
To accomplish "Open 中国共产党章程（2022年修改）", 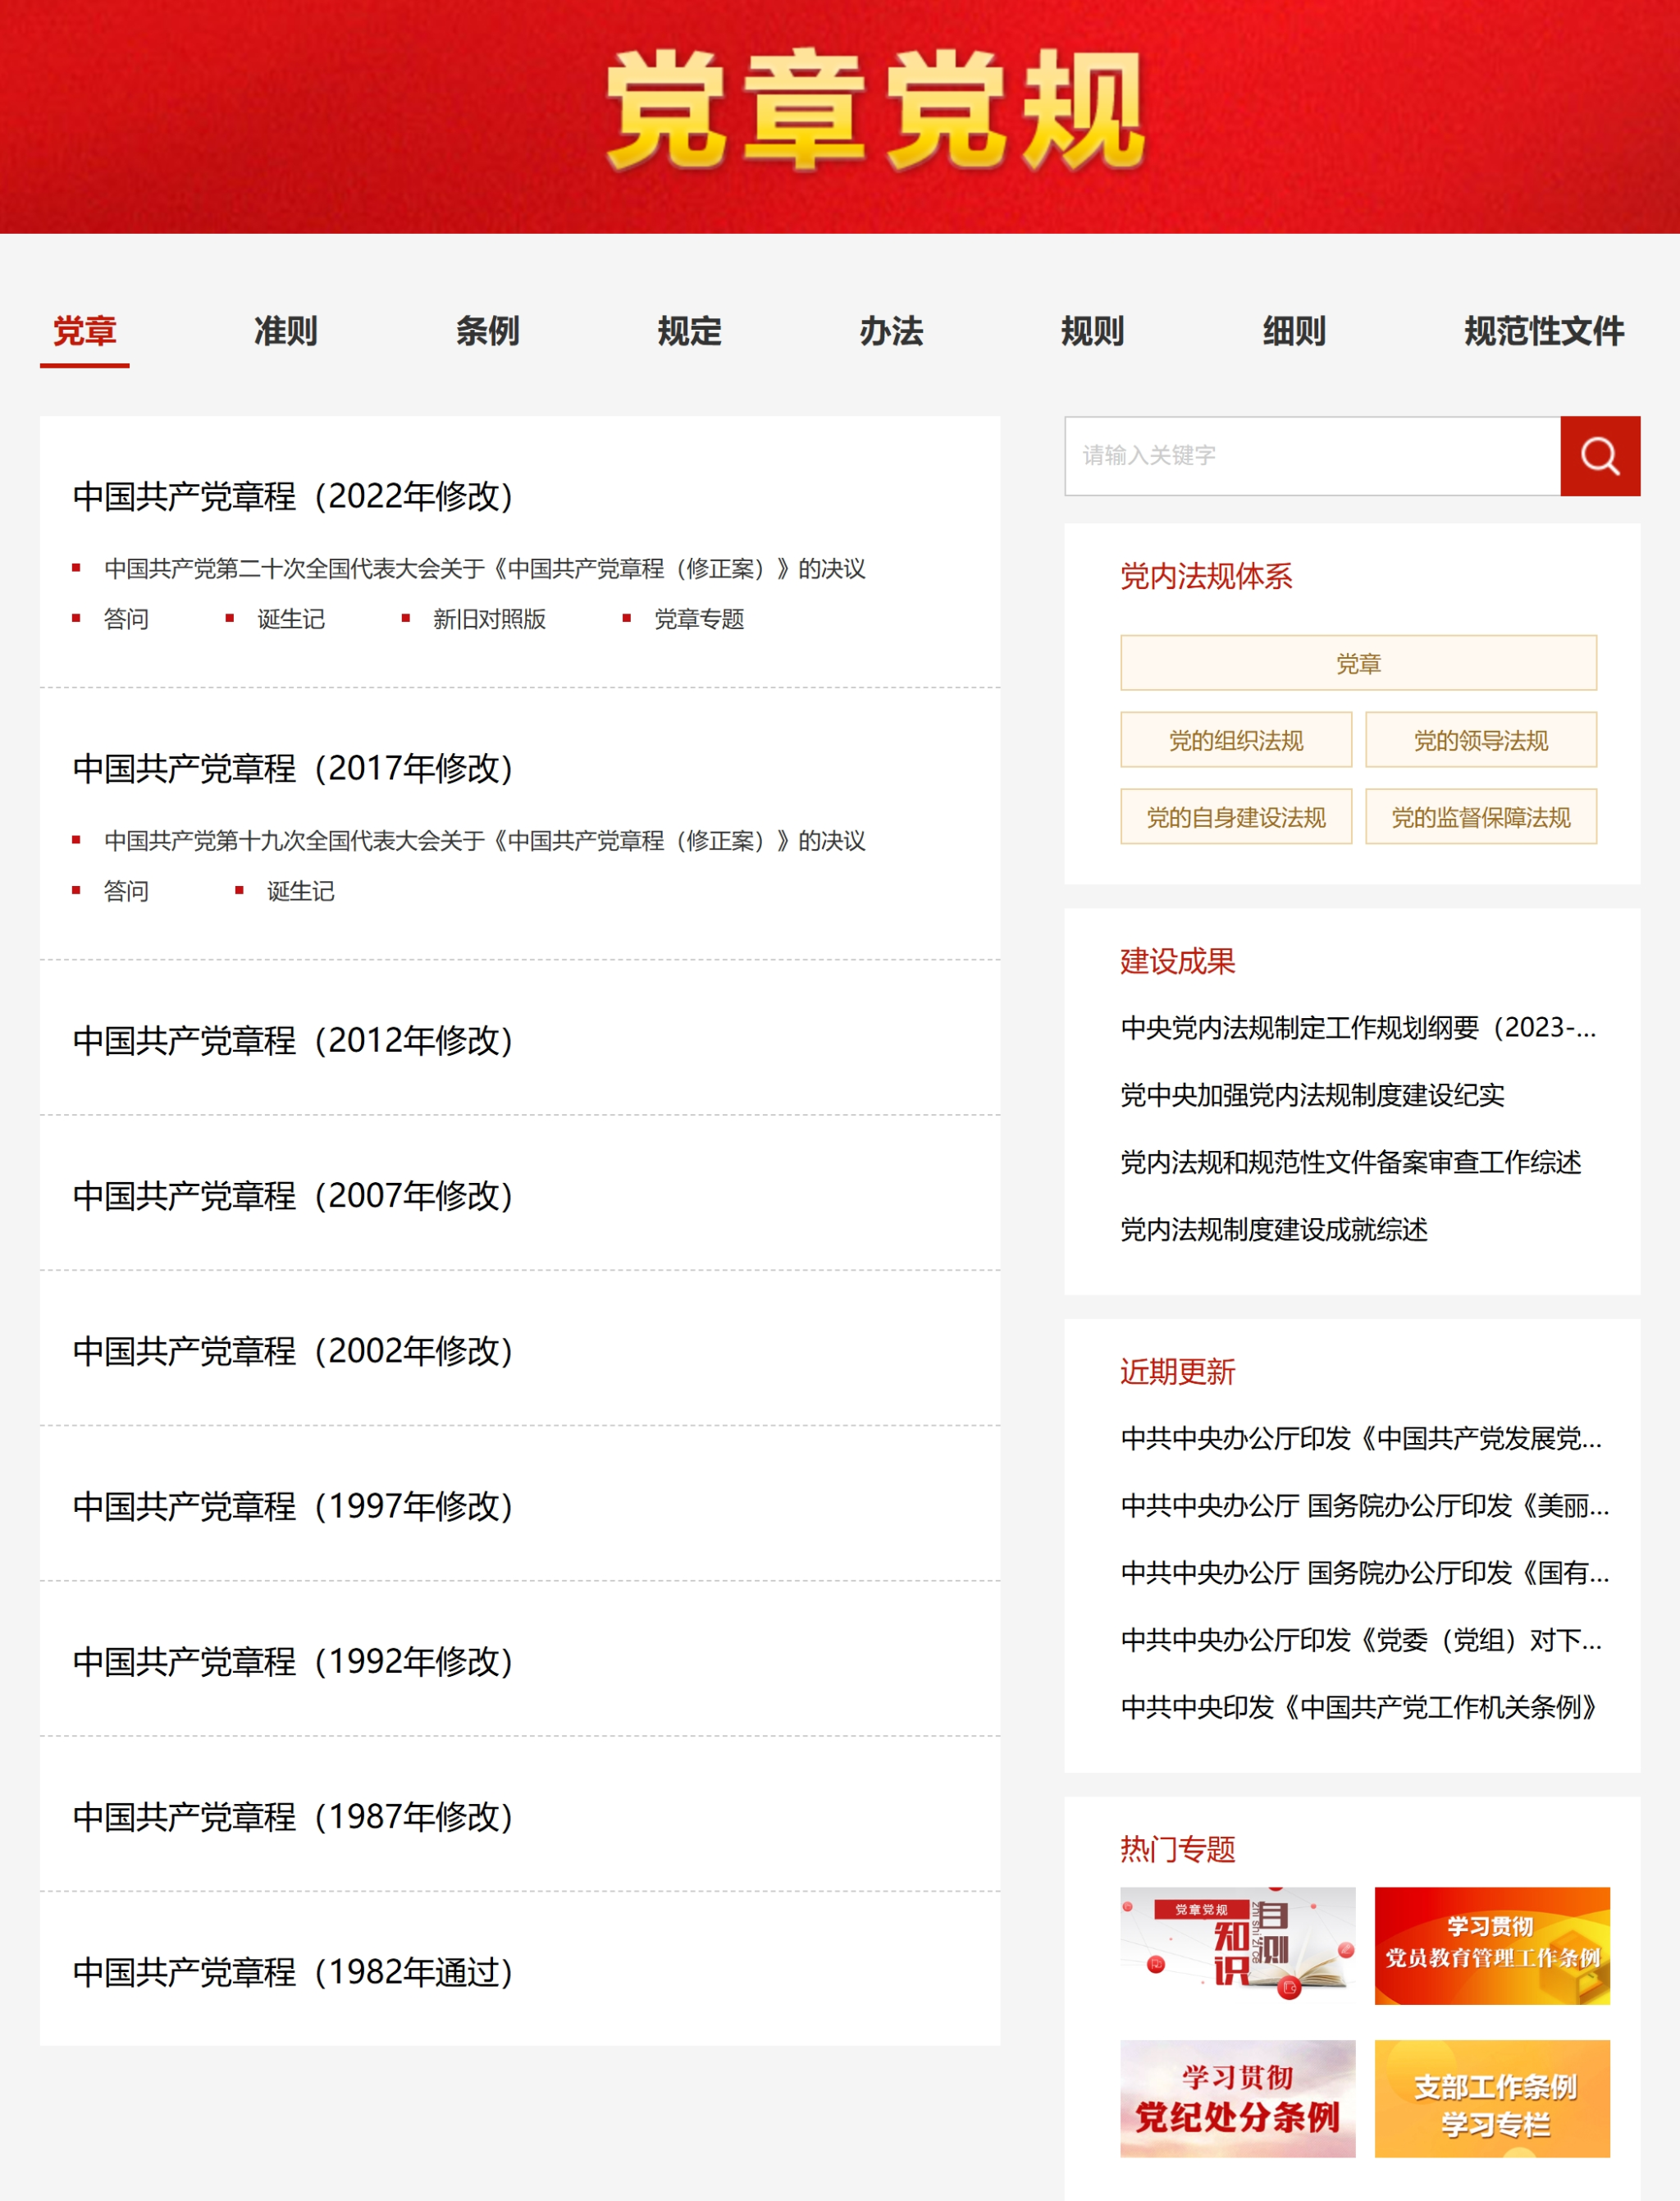I will 293,496.
